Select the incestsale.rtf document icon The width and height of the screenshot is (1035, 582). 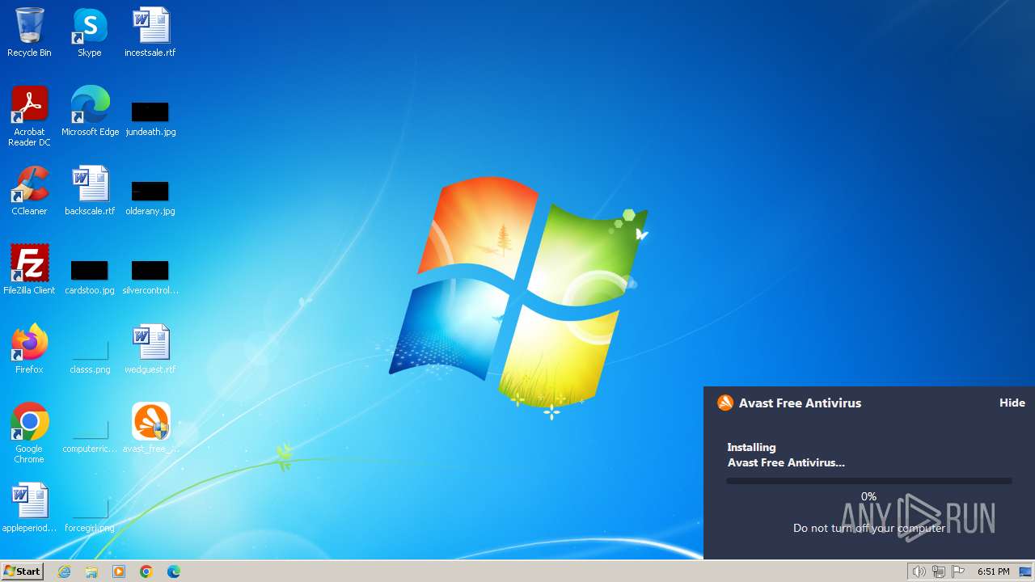pos(150,32)
